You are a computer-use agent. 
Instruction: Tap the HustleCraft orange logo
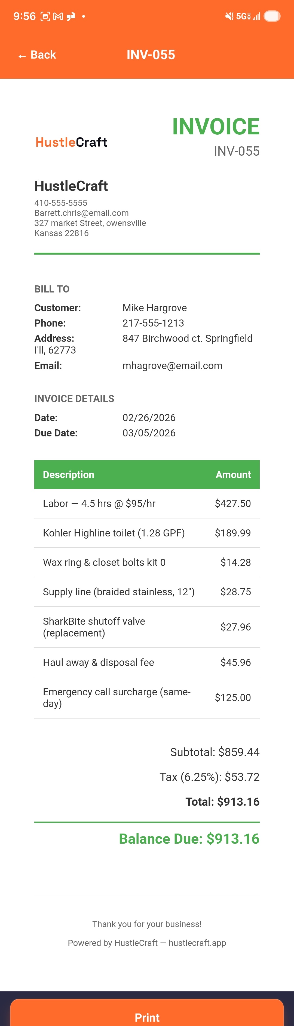71,142
